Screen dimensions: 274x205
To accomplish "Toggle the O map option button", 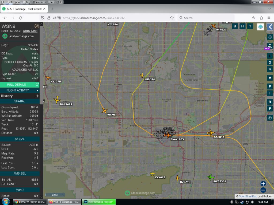I will coord(270,62).
